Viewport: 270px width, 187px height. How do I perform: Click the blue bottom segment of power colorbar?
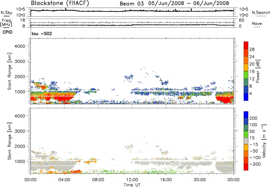click(246, 97)
